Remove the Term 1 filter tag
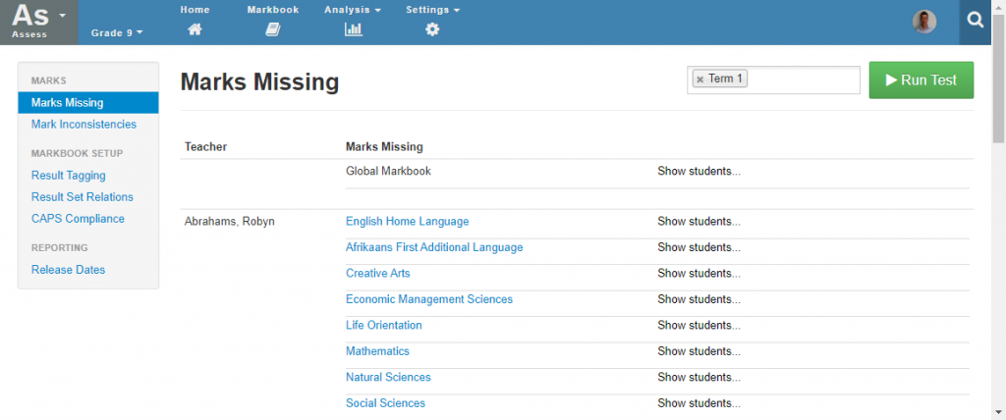Screen dimensions: 1006x420 click(x=699, y=79)
